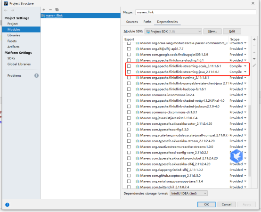Toggle export checkbox for flink-runtime_2.11
Screen dimensions: 261x212
[x=129, y=78]
